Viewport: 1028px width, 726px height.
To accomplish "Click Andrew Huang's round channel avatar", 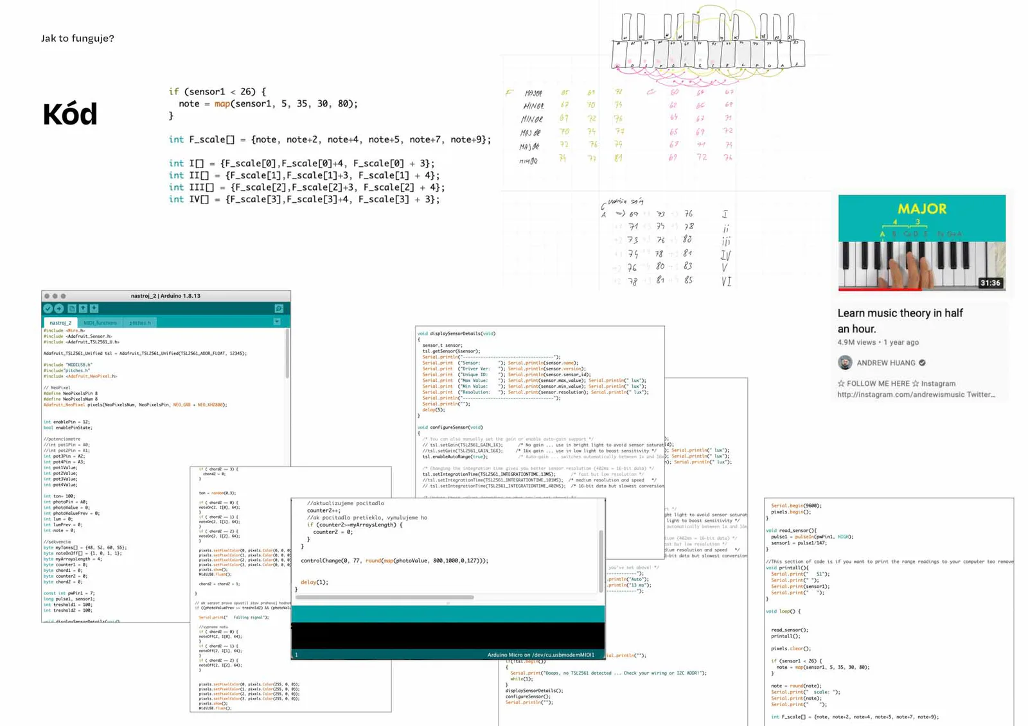I will [x=845, y=363].
